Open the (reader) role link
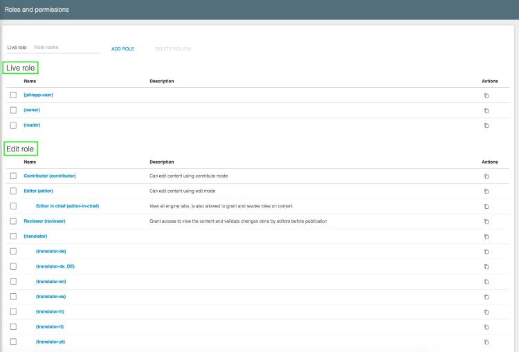This screenshot has height=352, width=519. [32, 125]
